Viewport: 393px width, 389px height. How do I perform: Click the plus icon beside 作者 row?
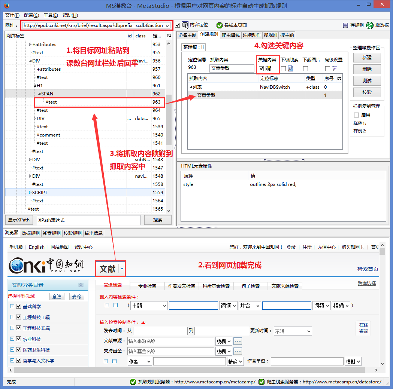click(x=106, y=361)
